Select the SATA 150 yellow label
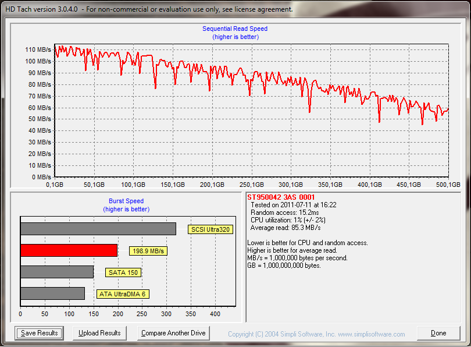Viewport: 471px width, 347px height. point(123,272)
